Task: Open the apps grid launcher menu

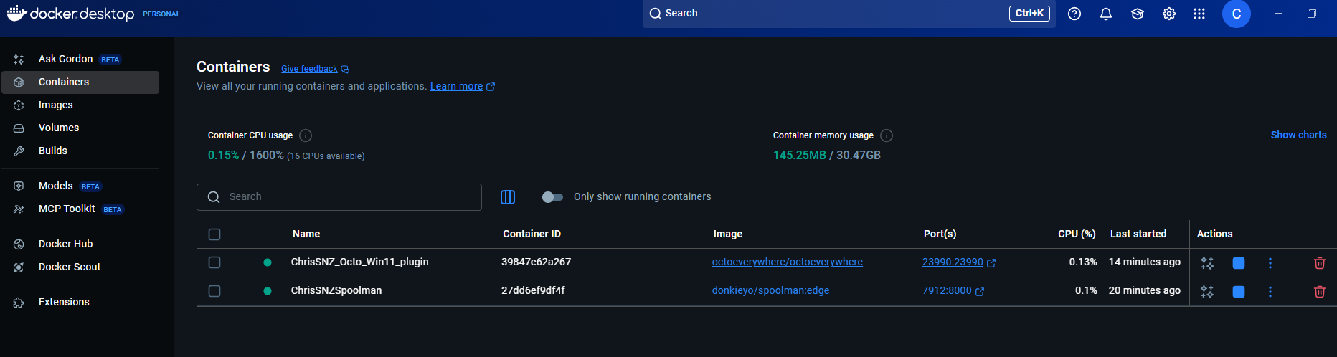Action: click(x=1199, y=14)
